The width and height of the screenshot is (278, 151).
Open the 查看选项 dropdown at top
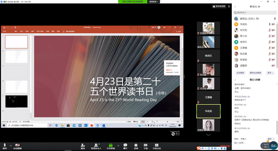point(154,2)
